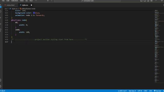Open the Go menu

pos(27,1)
